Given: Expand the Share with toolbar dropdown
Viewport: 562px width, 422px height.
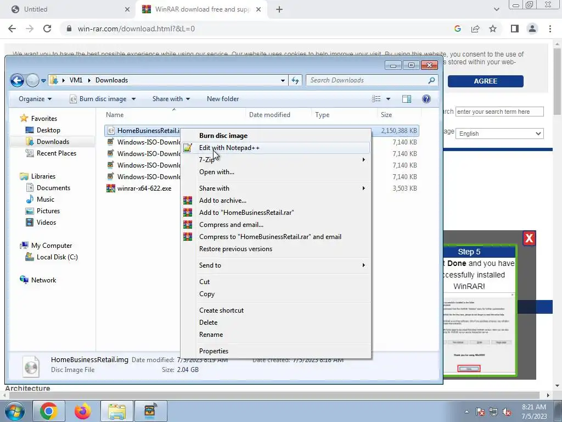Looking at the screenshot, I should pyautogui.click(x=171, y=99).
